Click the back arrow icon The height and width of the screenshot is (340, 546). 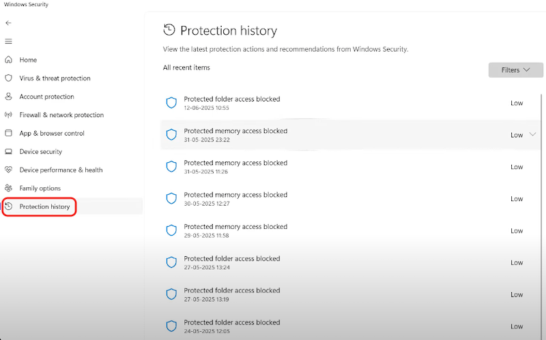coord(8,22)
